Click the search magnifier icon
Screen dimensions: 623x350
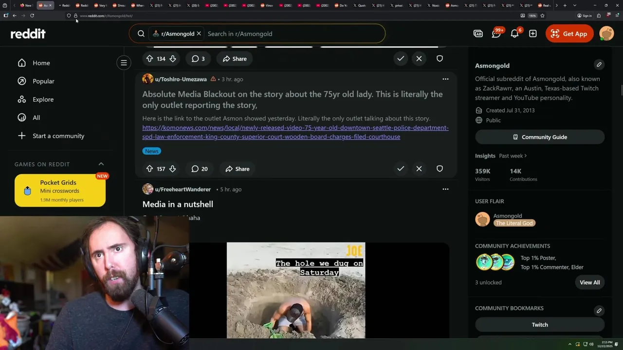(141, 34)
